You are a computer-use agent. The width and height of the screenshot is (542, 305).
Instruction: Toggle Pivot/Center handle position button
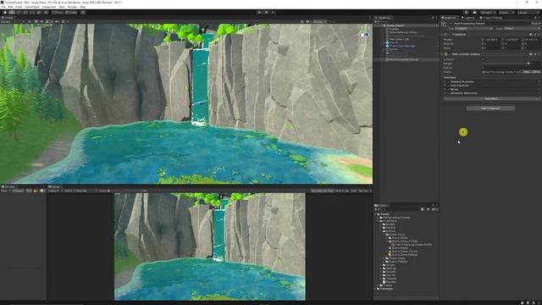[58, 13]
